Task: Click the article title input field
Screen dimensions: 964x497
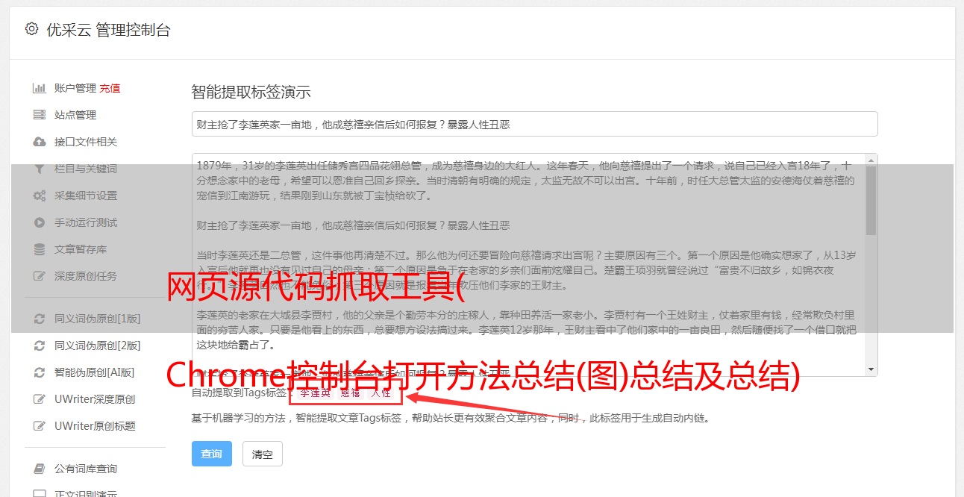Action: point(534,124)
